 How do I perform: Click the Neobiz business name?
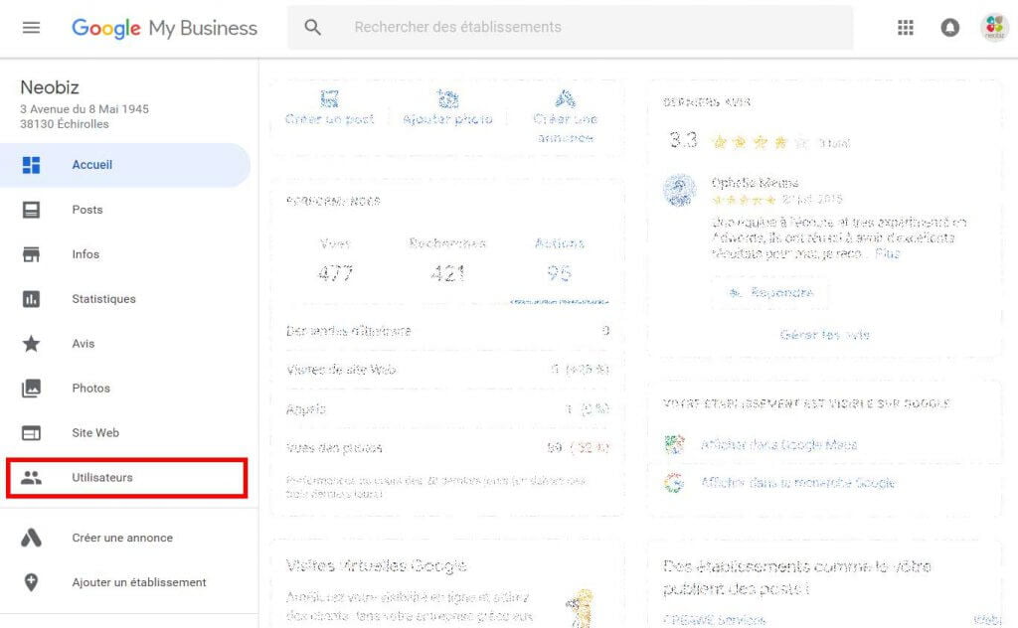point(50,86)
